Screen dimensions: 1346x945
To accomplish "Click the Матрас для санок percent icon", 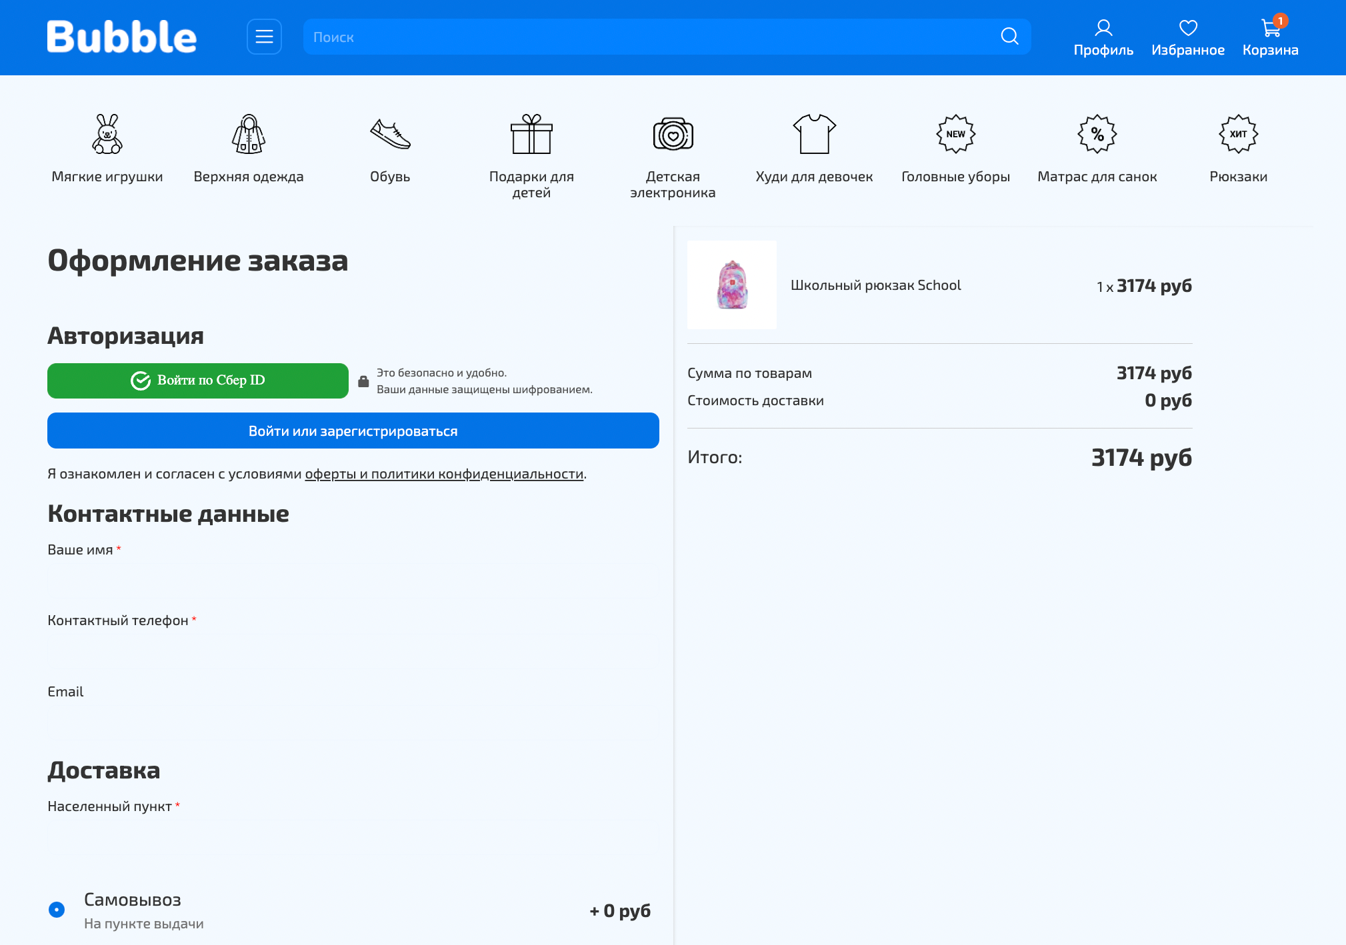I will point(1097,134).
